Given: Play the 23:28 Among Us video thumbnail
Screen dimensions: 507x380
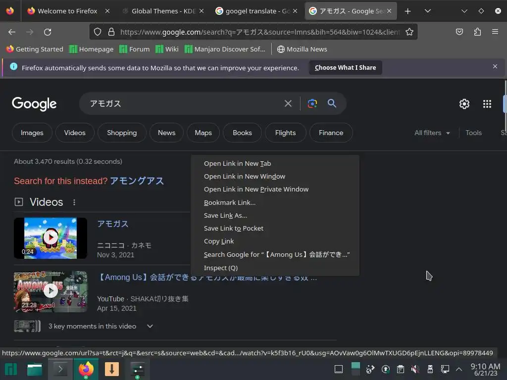Looking at the screenshot, I should click(x=51, y=291).
